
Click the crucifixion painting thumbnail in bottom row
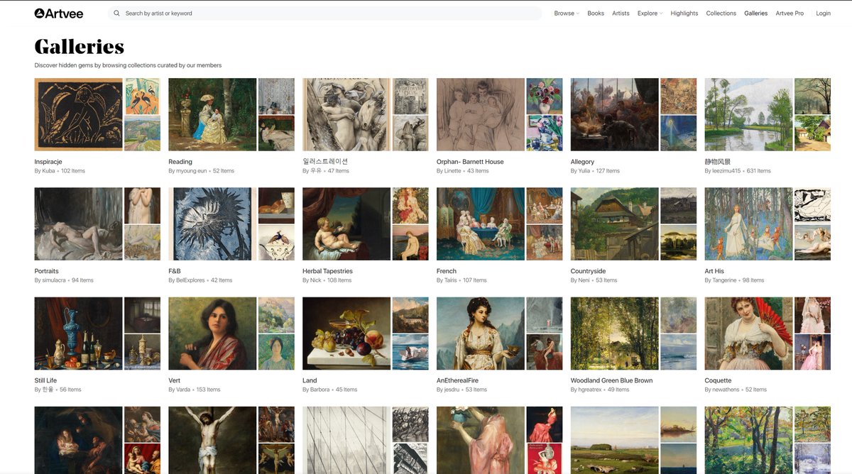[x=212, y=440]
